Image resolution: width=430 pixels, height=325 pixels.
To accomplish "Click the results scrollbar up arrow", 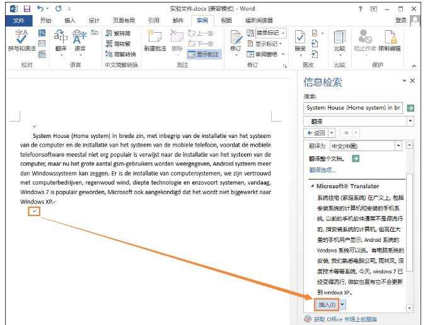I will point(409,145).
